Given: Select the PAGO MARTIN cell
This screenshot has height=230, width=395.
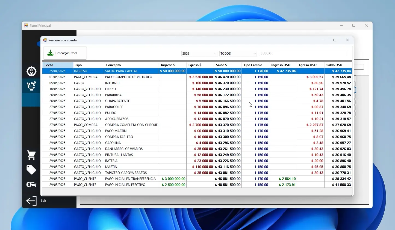Looking at the screenshot, I should (131, 131).
